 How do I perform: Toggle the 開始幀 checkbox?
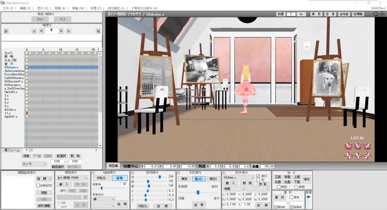pyautogui.click(x=275, y=207)
